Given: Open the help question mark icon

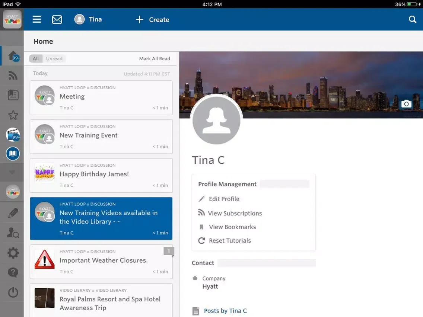Looking at the screenshot, I should point(13,272).
